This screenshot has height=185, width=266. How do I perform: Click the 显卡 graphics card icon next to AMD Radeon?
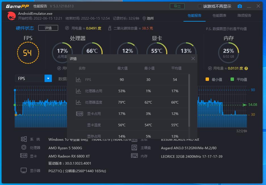pos(24,155)
